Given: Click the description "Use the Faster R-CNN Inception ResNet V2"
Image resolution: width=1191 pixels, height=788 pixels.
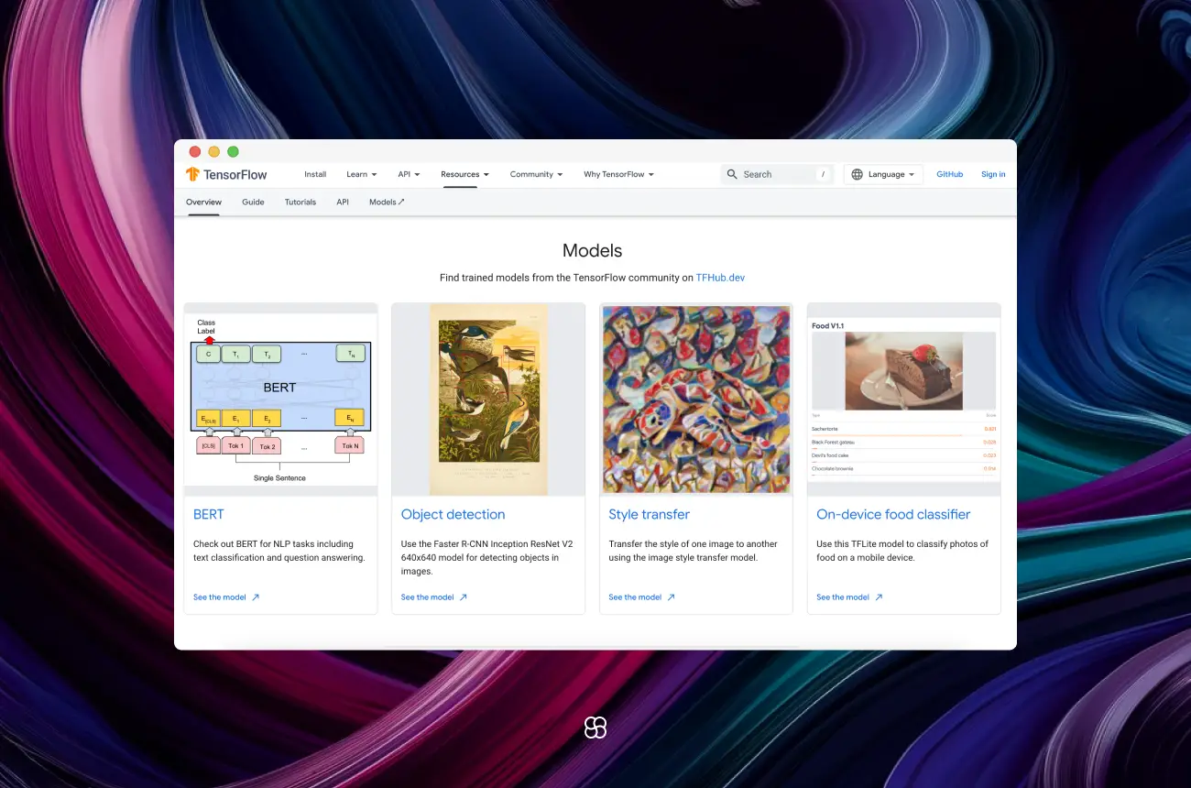Looking at the screenshot, I should pyautogui.click(x=487, y=557).
